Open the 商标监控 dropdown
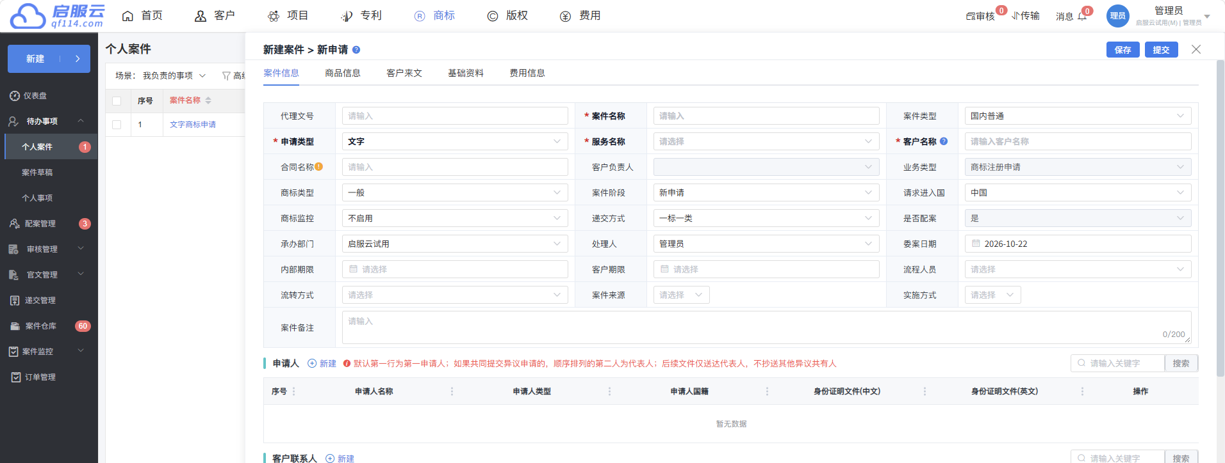The height and width of the screenshot is (463, 1225). coord(455,218)
